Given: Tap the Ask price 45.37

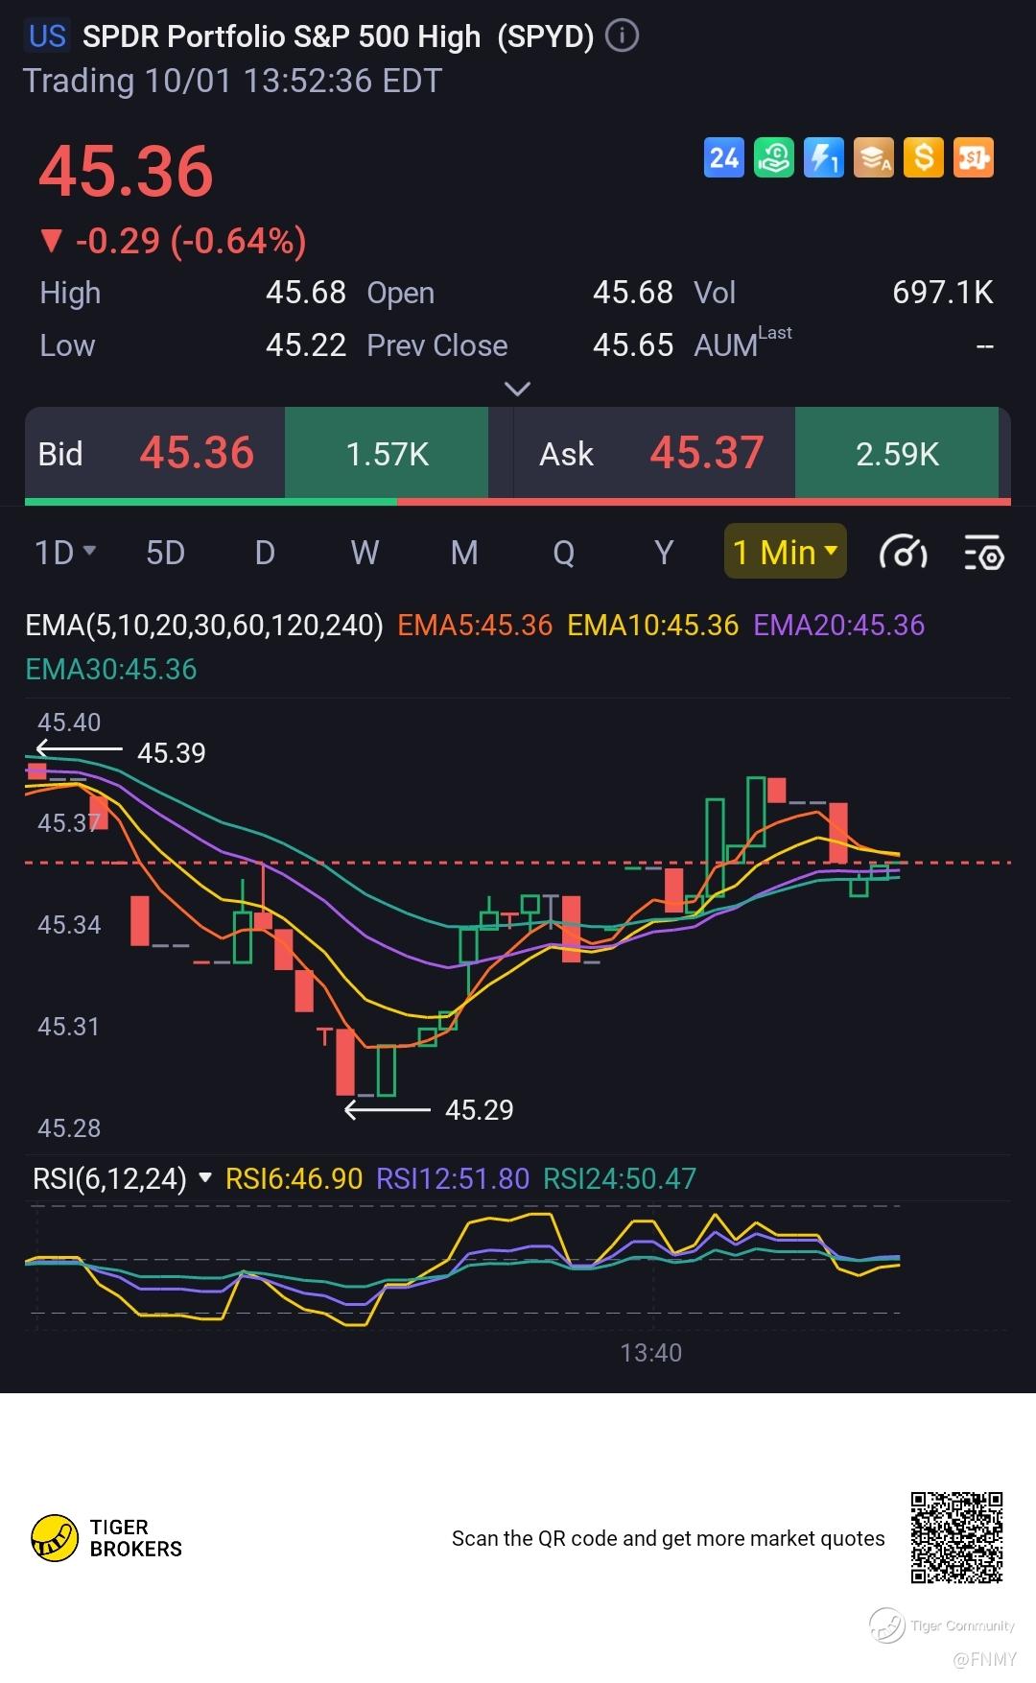Looking at the screenshot, I should click(x=707, y=453).
